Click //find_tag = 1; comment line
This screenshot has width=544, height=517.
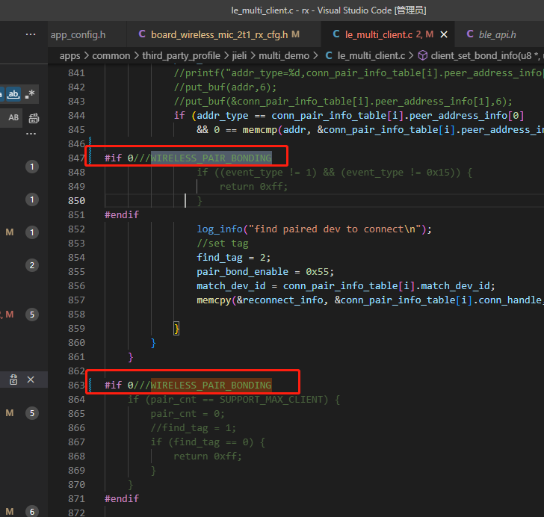(194, 428)
